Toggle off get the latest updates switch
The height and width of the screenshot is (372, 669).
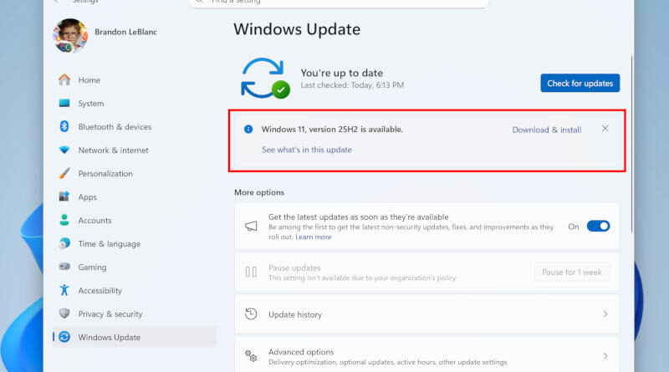[598, 226]
